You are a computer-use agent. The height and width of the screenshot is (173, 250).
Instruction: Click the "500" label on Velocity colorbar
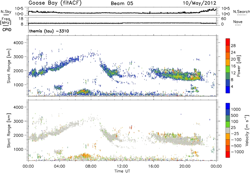click(234, 116)
